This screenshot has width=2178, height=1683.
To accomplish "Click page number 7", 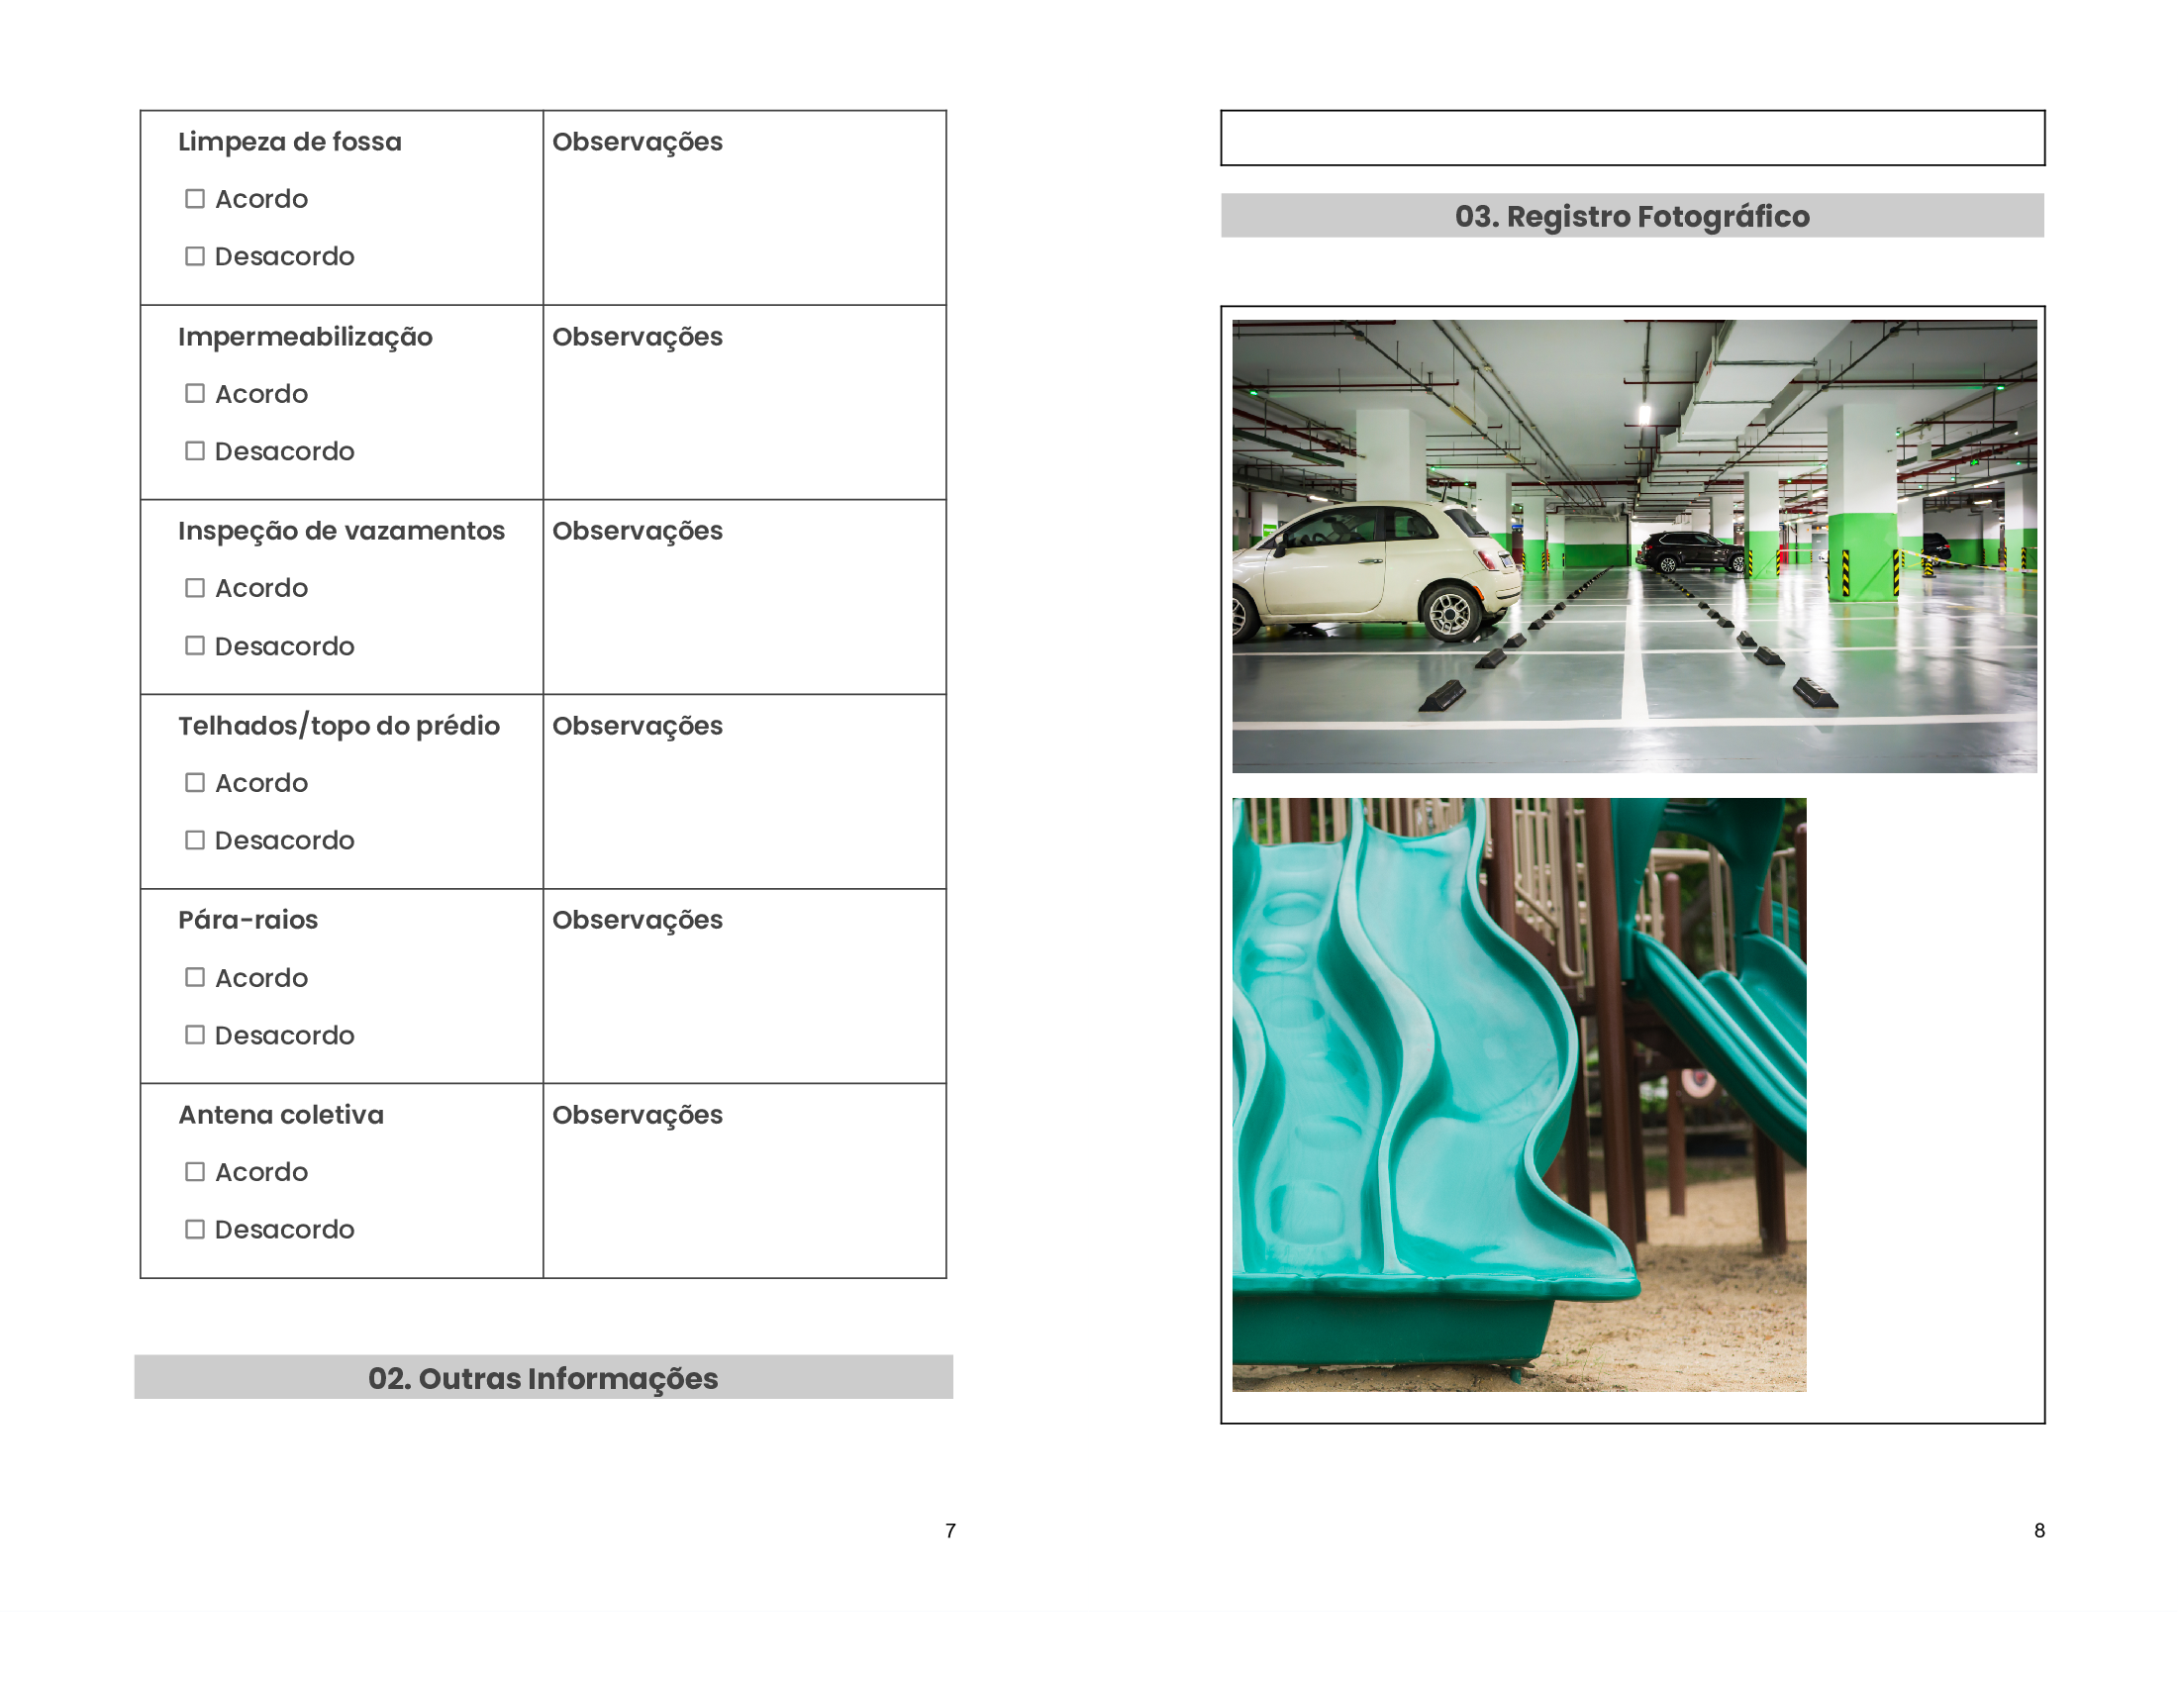I will coord(950,1531).
